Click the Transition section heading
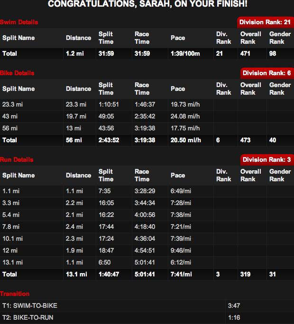The image size is (294, 324). coord(15,294)
